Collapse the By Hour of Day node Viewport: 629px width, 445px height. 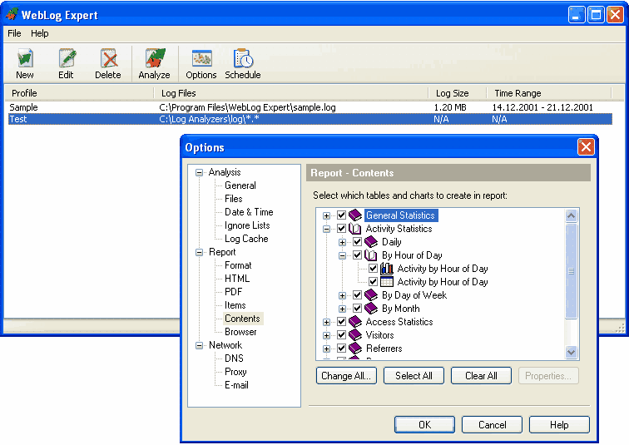(342, 255)
